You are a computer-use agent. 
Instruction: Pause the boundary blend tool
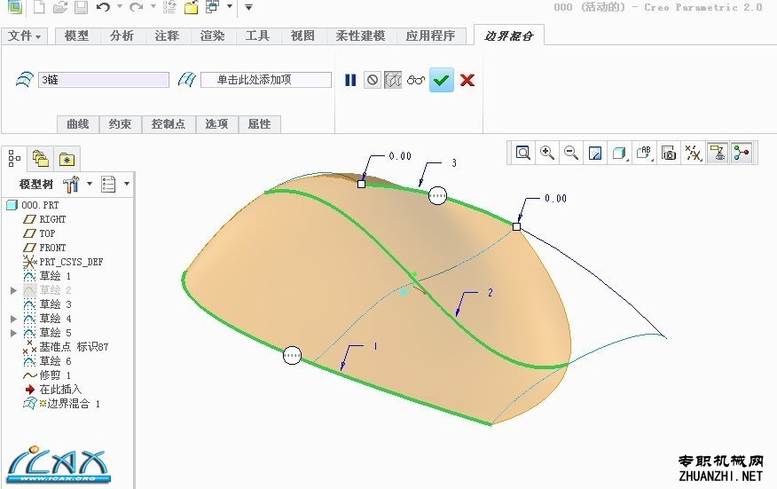[x=350, y=80]
